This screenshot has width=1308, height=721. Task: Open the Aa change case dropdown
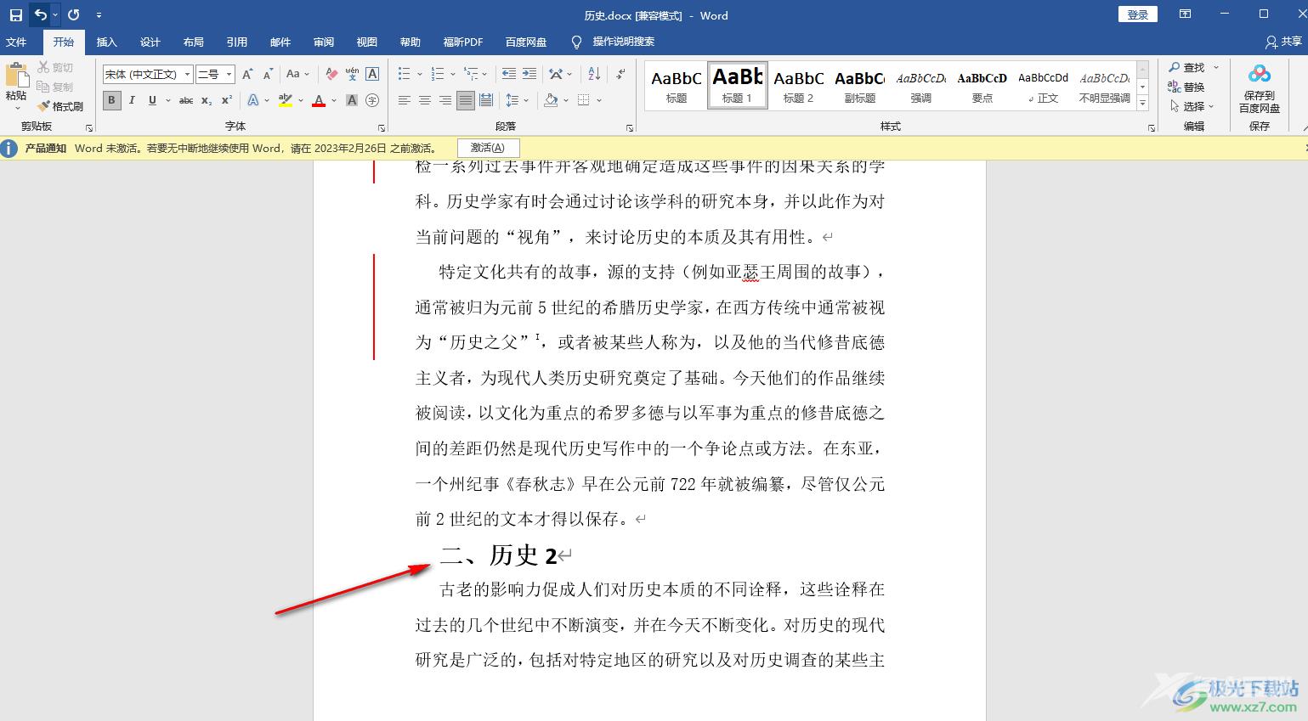click(297, 75)
